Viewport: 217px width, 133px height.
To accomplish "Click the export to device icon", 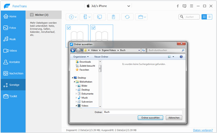I will (85, 17).
